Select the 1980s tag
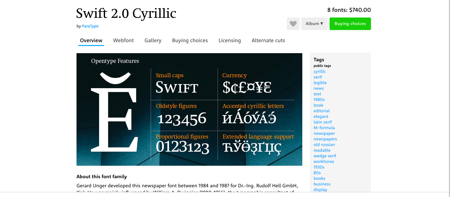 click(319, 100)
